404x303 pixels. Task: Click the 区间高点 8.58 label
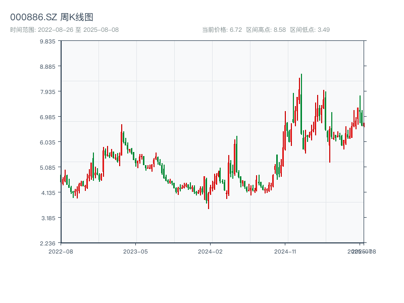tap(266, 30)
